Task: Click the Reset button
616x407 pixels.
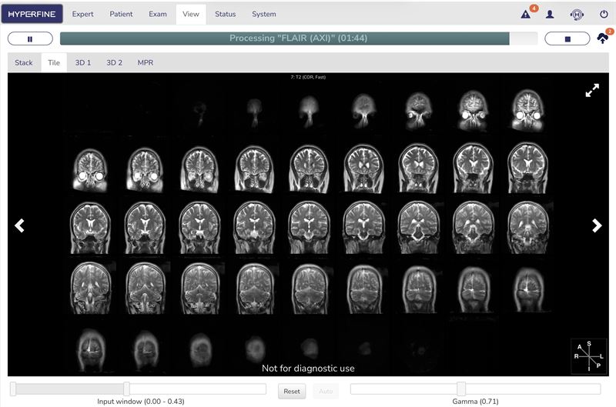Action: click(x=292, y=392)
